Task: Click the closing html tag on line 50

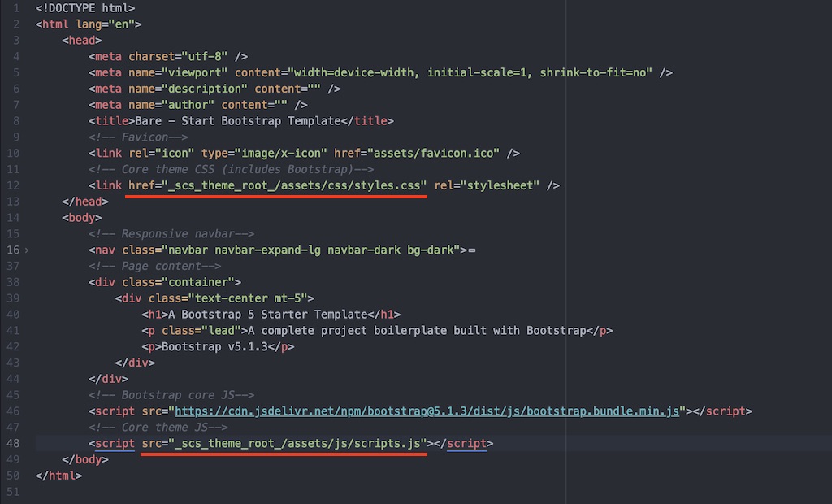Action: click(x=58, y=476)
